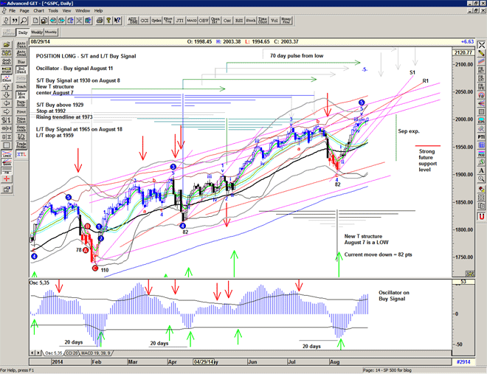Open the Window menu dropdown
Screen dimensions: 487x374
pyautogui.click(x=83, y=11)
